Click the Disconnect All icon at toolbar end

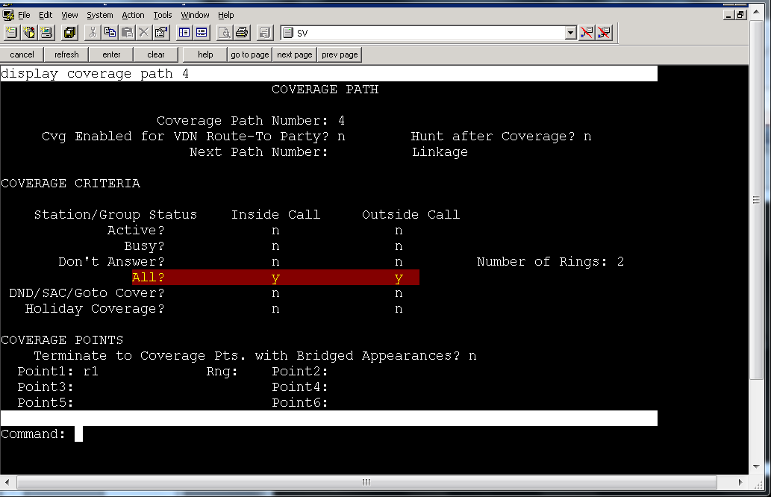tap(604, 33)
